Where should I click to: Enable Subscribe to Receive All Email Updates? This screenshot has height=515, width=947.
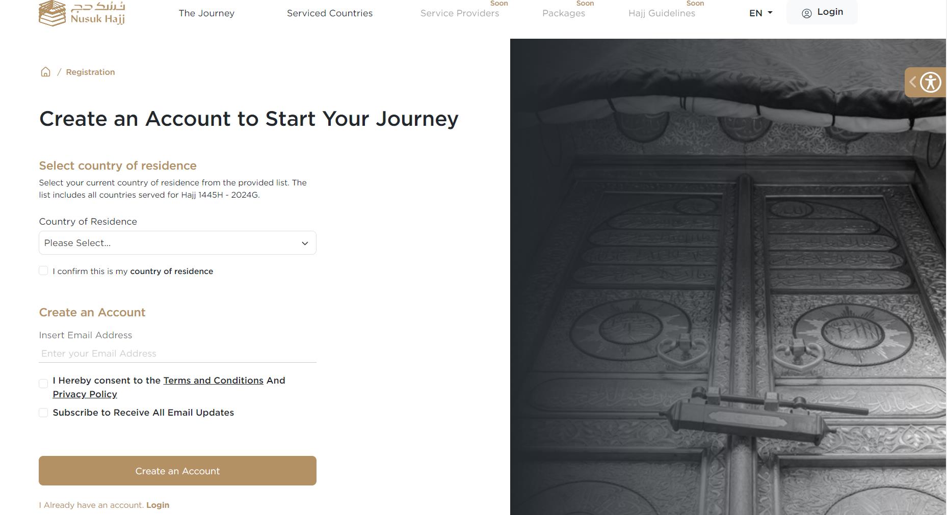tap(43, 413)
